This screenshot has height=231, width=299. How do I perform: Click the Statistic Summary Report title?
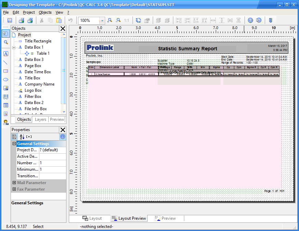pos(188,49)
